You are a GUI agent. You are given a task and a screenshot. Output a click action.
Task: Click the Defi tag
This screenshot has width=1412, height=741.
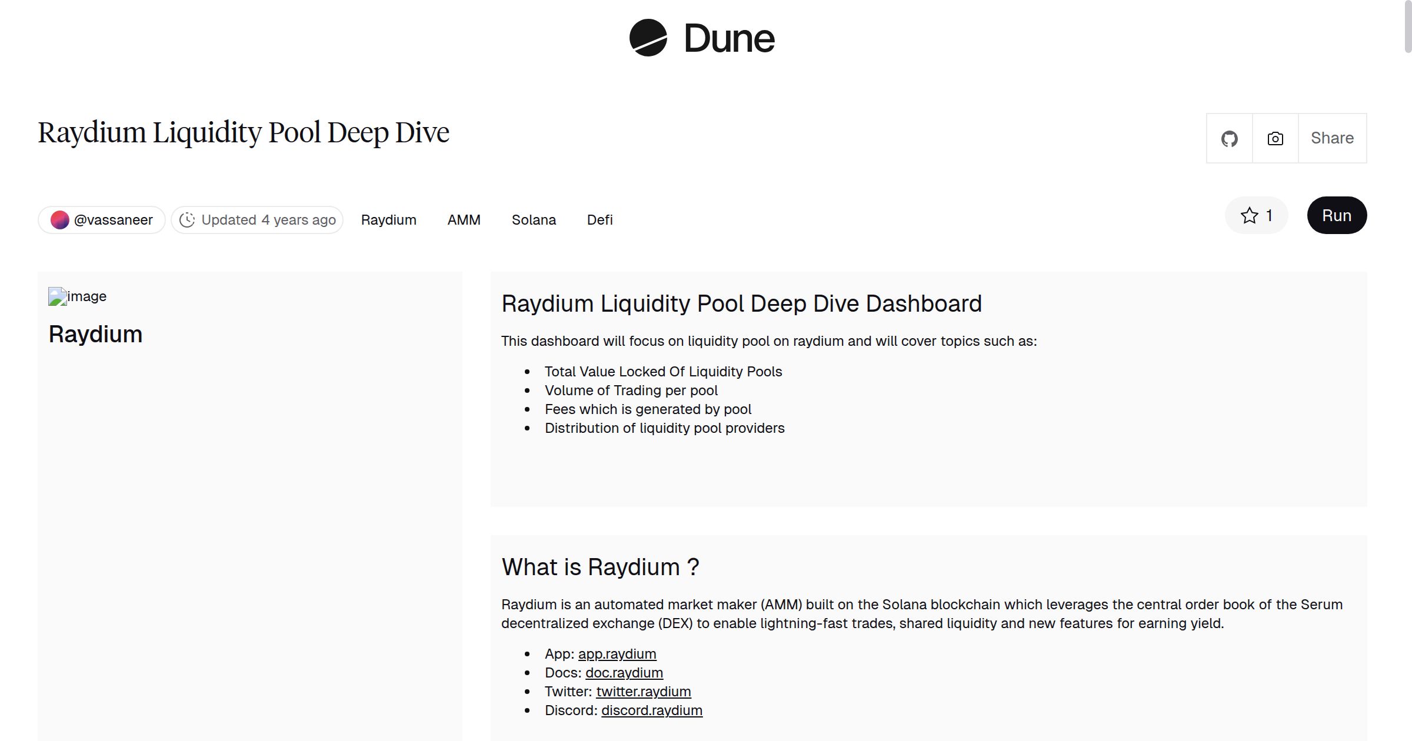coord(600,219)
